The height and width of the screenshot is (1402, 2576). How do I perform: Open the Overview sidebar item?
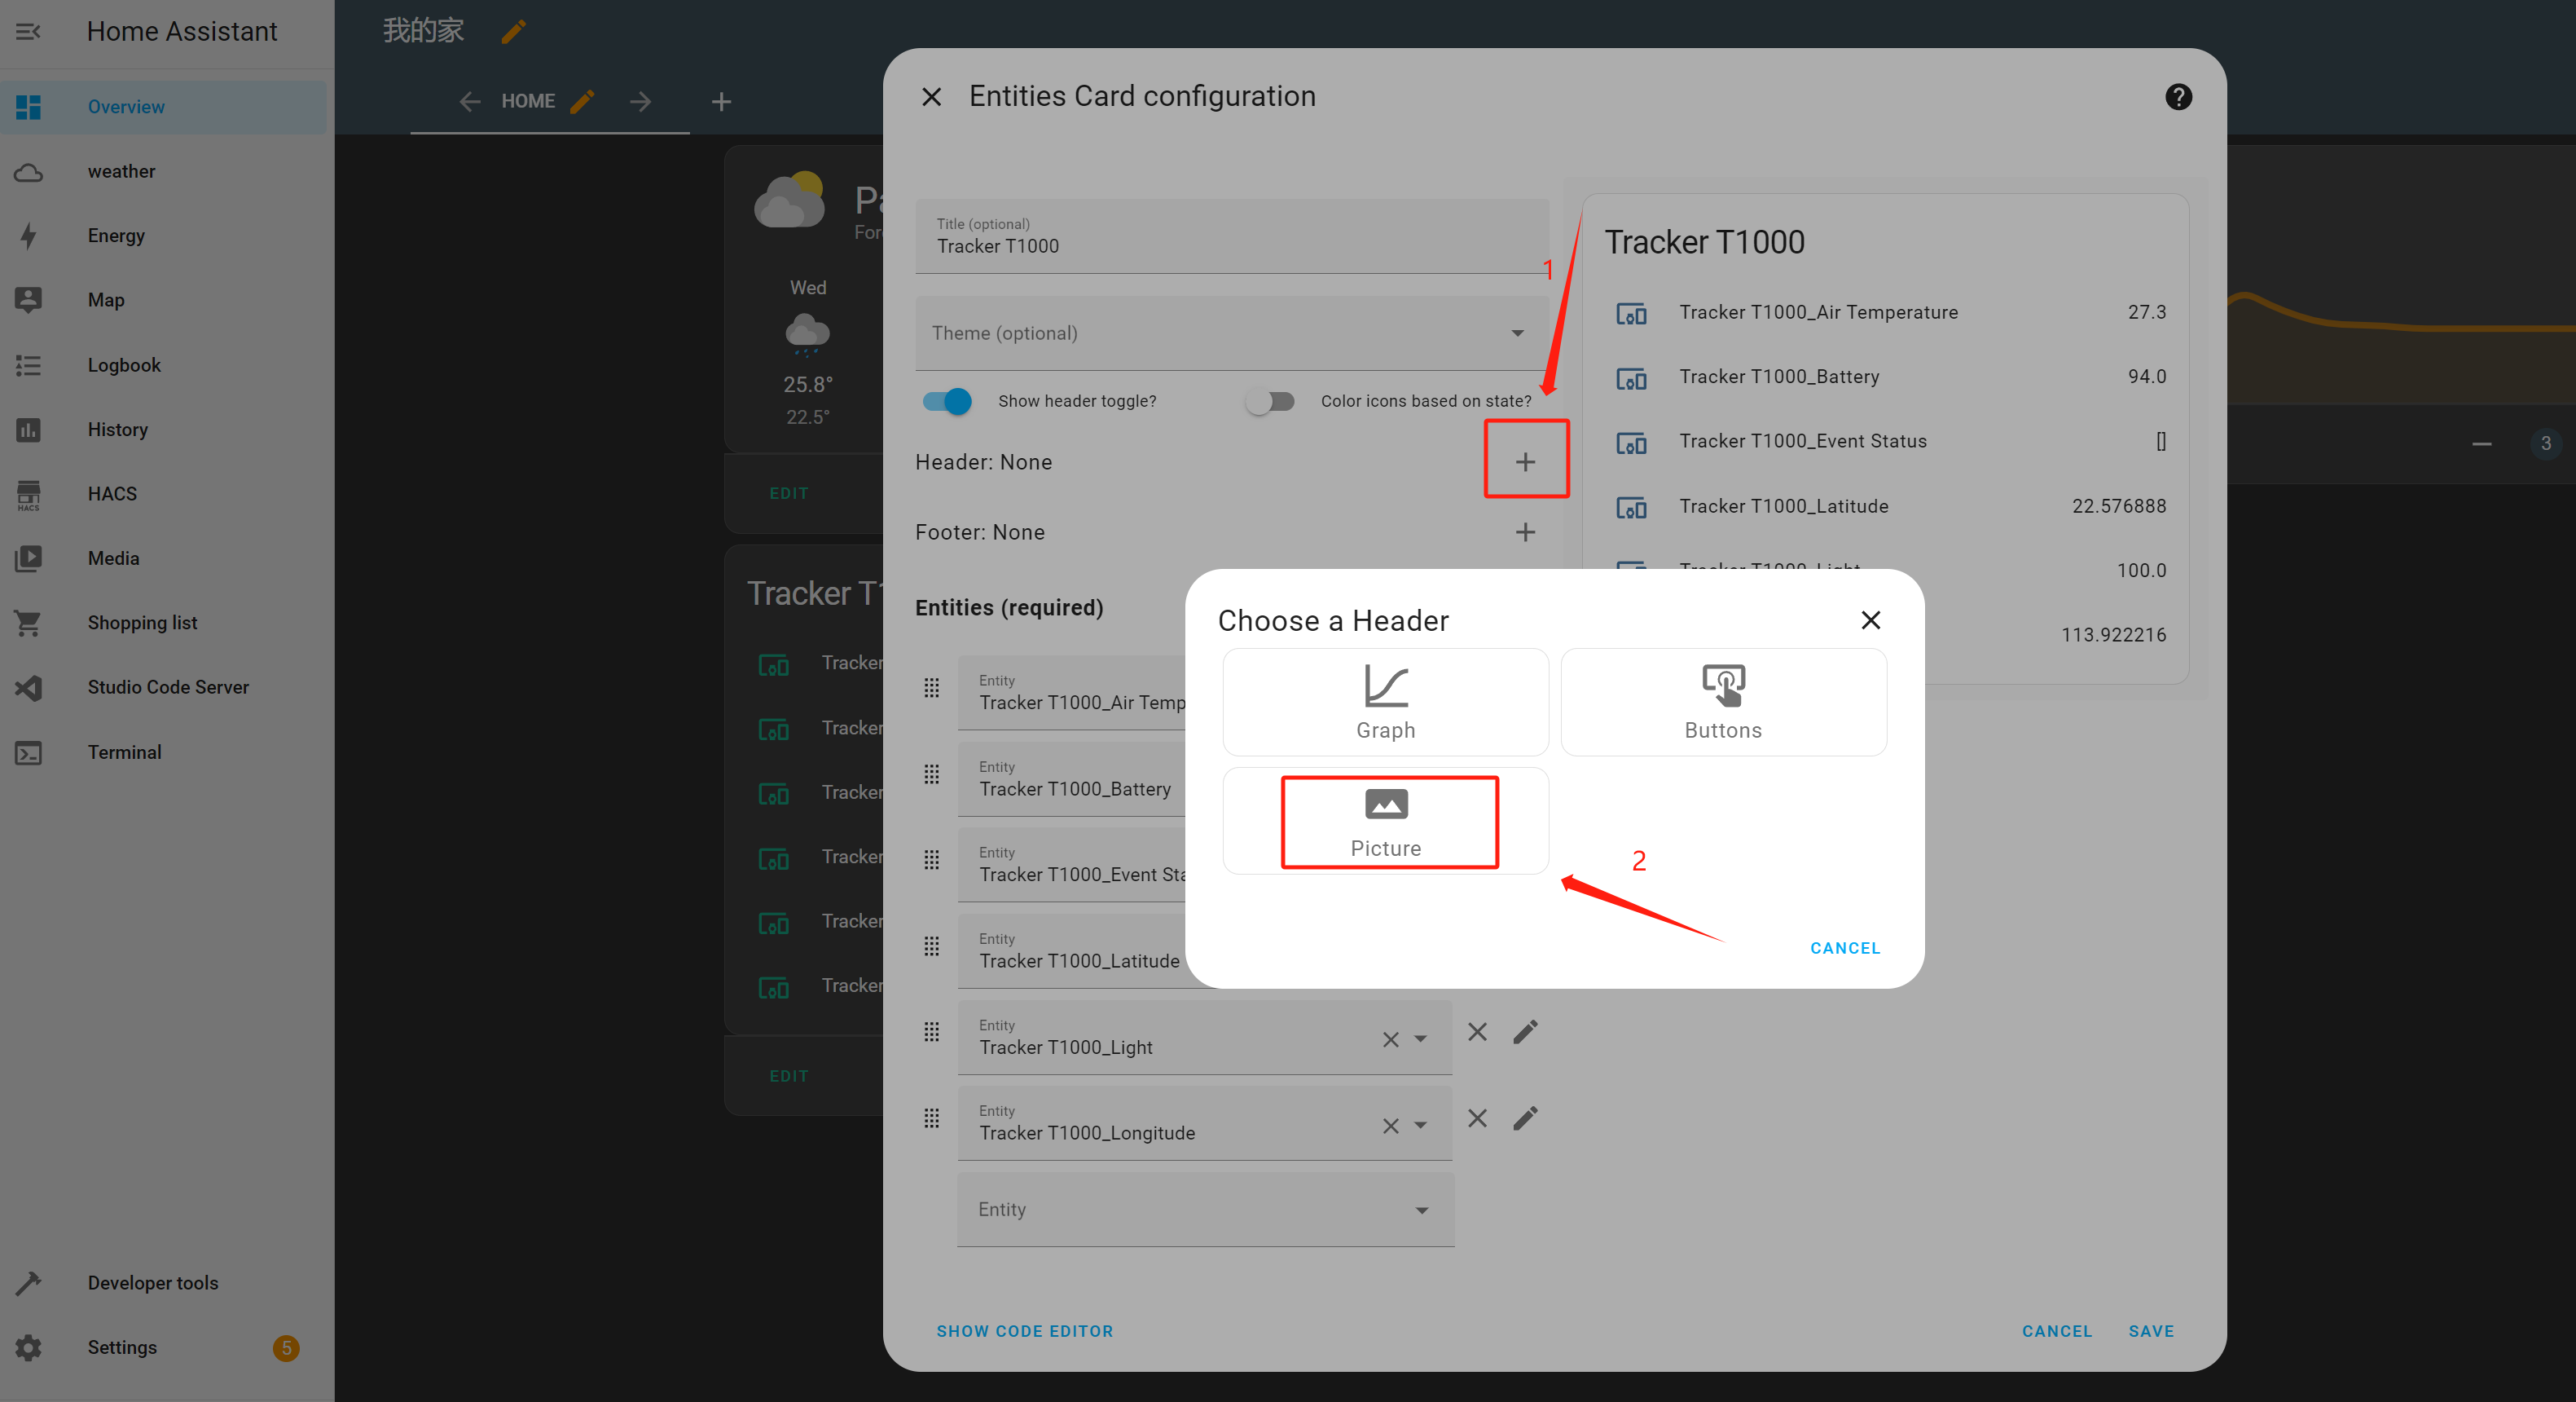(164, 107)
